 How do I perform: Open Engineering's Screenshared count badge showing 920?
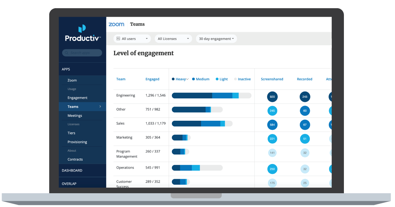point(272,97)
